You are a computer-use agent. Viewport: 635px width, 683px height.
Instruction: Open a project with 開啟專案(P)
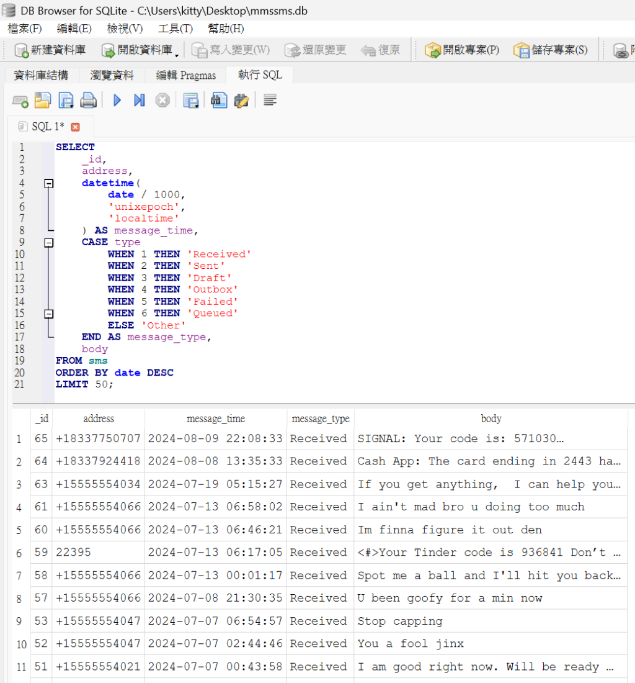pyautogui.click(x=463, y=50)
